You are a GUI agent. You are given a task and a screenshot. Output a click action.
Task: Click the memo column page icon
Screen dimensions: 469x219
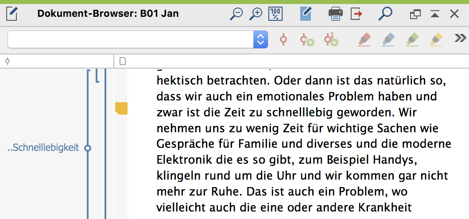[123, 61]
